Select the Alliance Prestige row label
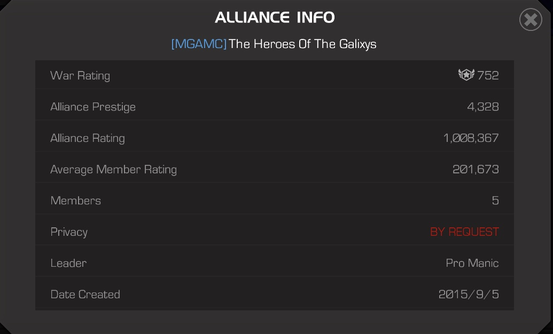Image resolution: width=553 pixels, height=334 pixels. click(93, 107)
